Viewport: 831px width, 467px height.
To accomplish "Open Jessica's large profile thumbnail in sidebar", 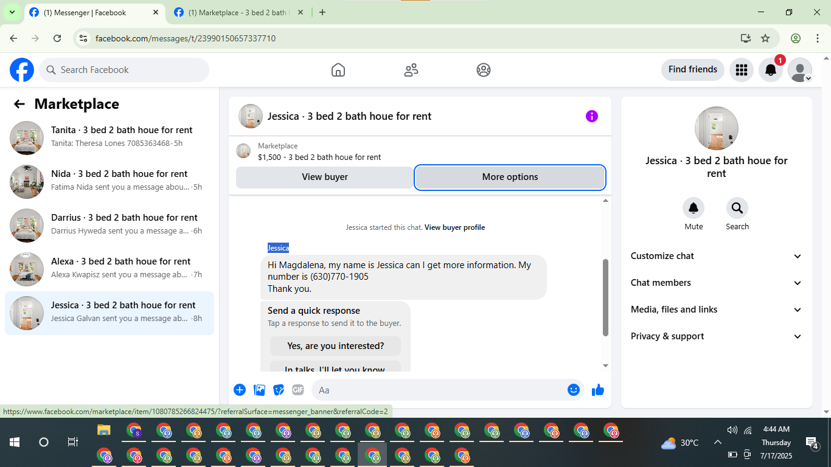I will point(717,128).
